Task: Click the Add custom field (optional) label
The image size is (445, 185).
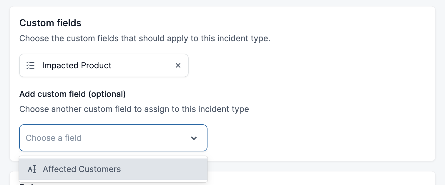Action: click(72, 94)
